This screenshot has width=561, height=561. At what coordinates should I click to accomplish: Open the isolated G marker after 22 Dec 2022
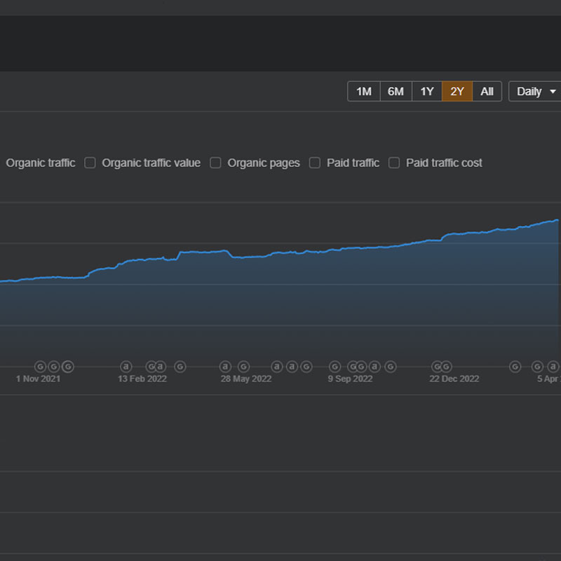pos(515,366)
